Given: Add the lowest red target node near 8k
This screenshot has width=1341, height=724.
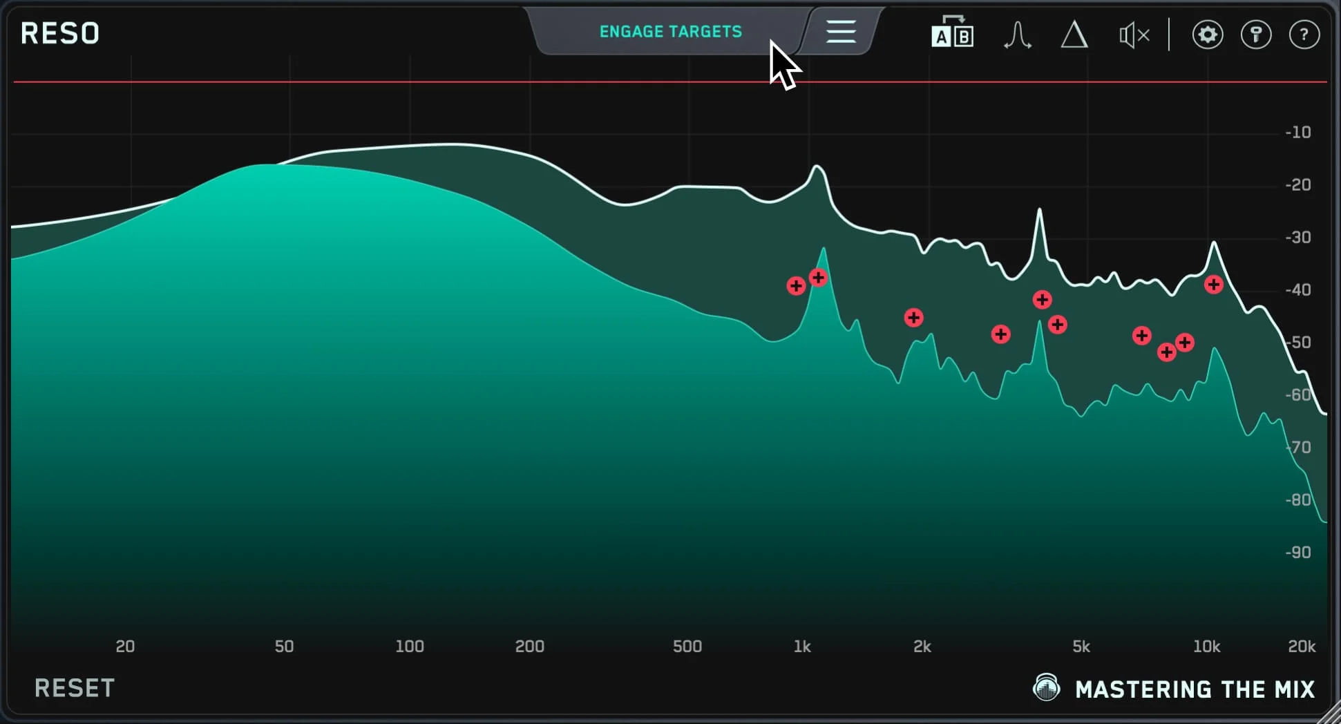Looking at the screenshot, I should [1166, 352].
